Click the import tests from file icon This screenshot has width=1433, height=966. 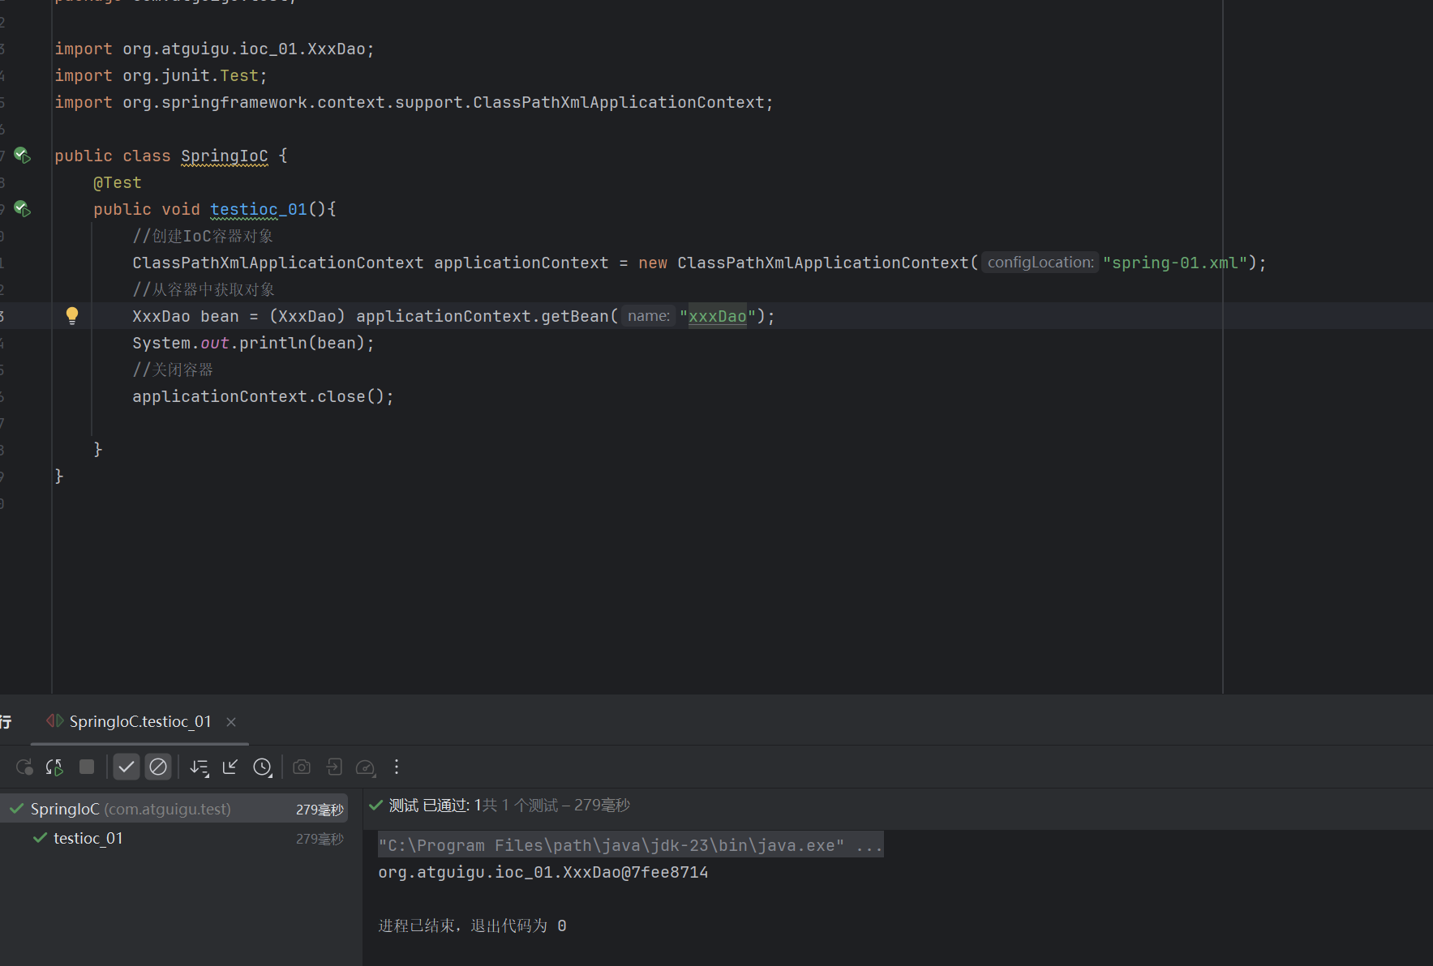click(x=334, y=767)
